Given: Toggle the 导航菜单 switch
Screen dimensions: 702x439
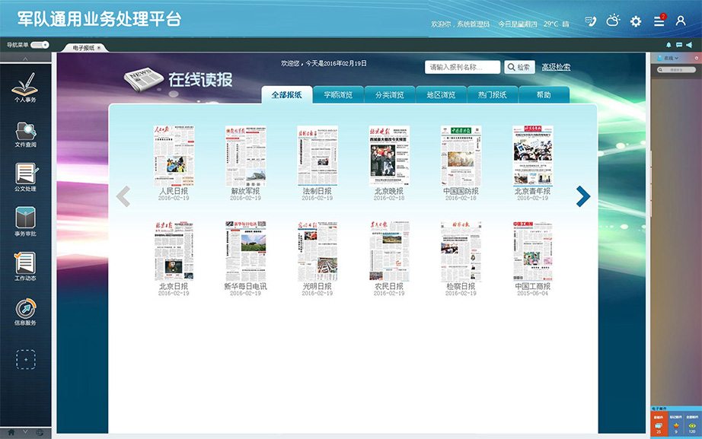Looking at the screenshot, I should (x=40, y=45).
